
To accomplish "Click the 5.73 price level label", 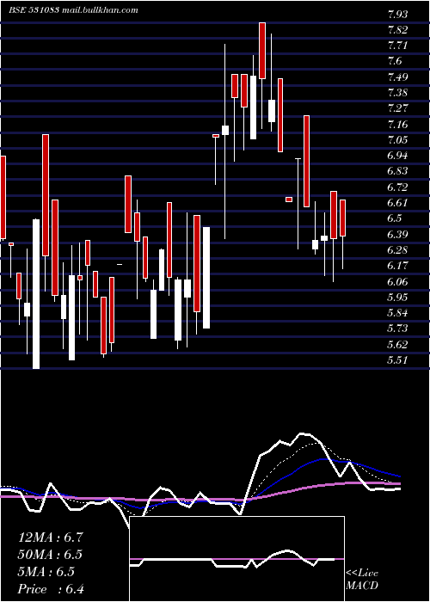I will pos(397,329).
